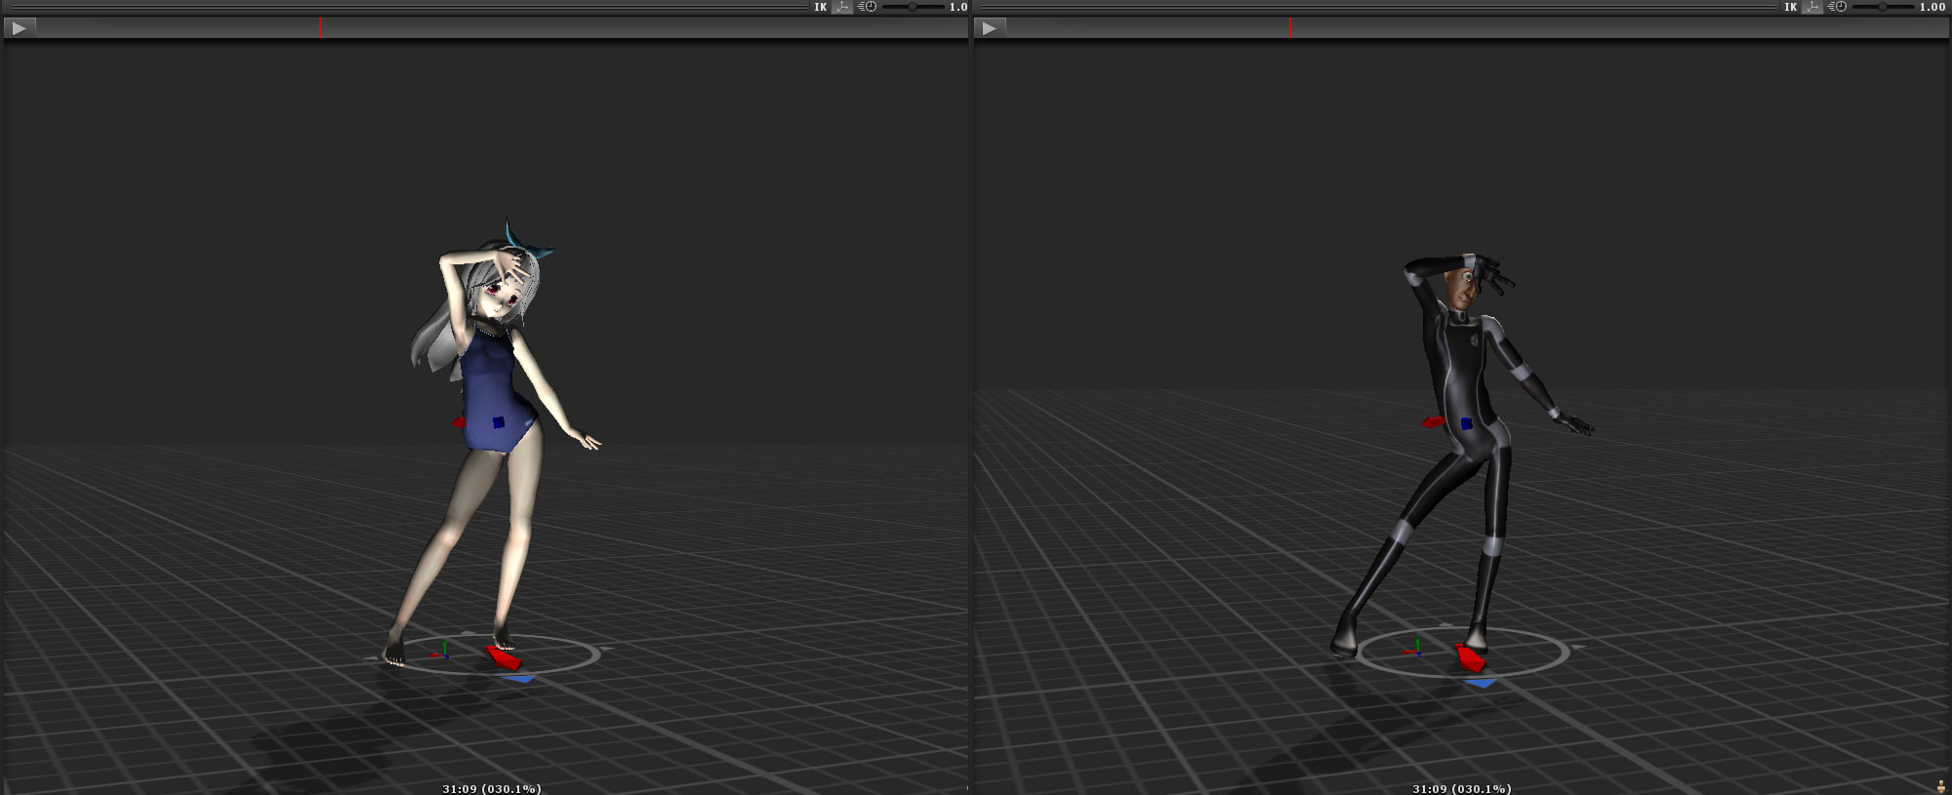Select red arrow handle at girl's hip
Screen dimensions: 1952x795
[x=459, y=422]
